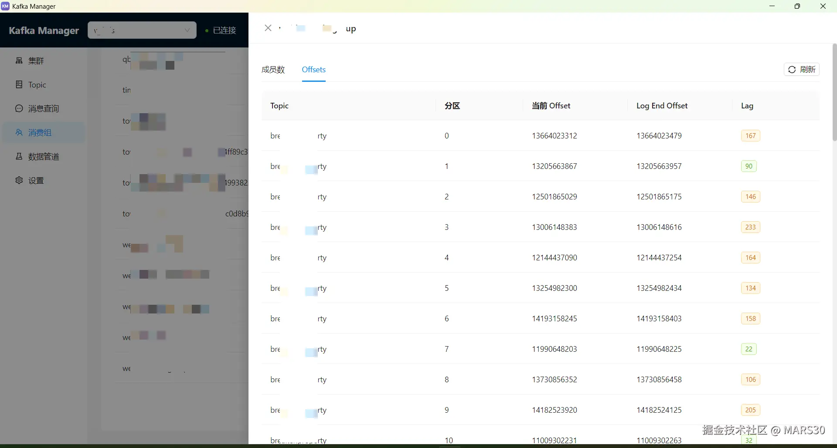This screenshot has width=837, height=448.
Task: Click lag badge 158 for partition 6
Action: tap(751, 319)
